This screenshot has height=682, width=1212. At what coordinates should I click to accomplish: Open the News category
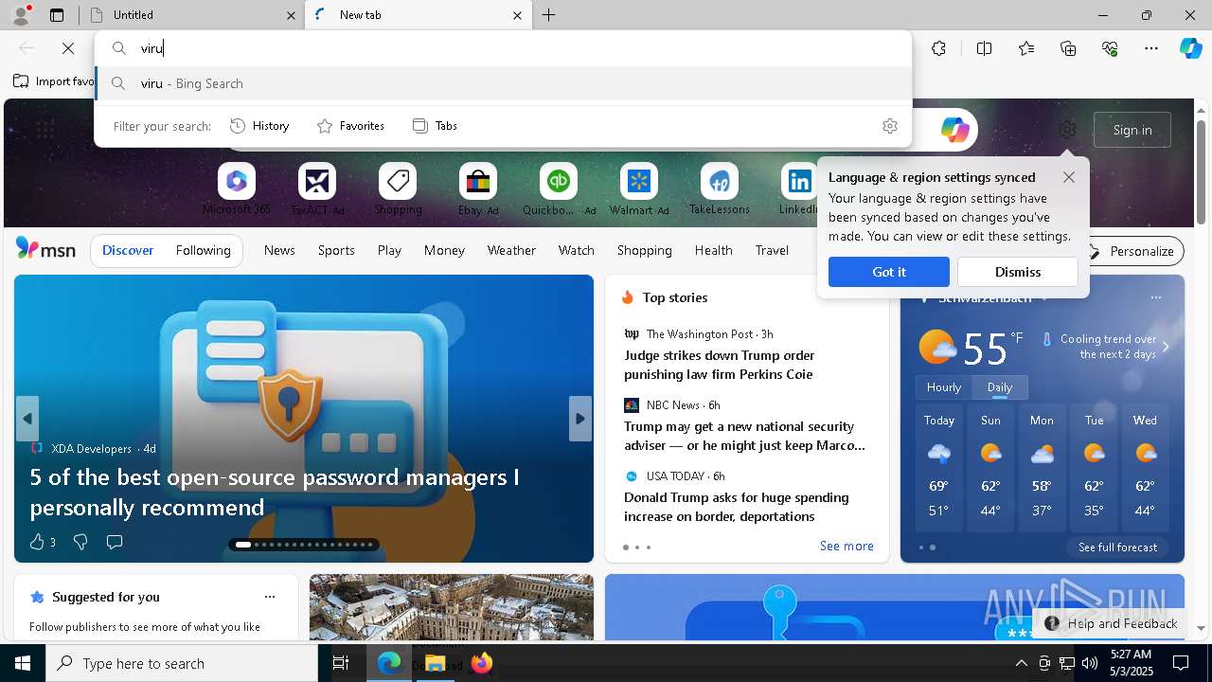click(279, 251)
